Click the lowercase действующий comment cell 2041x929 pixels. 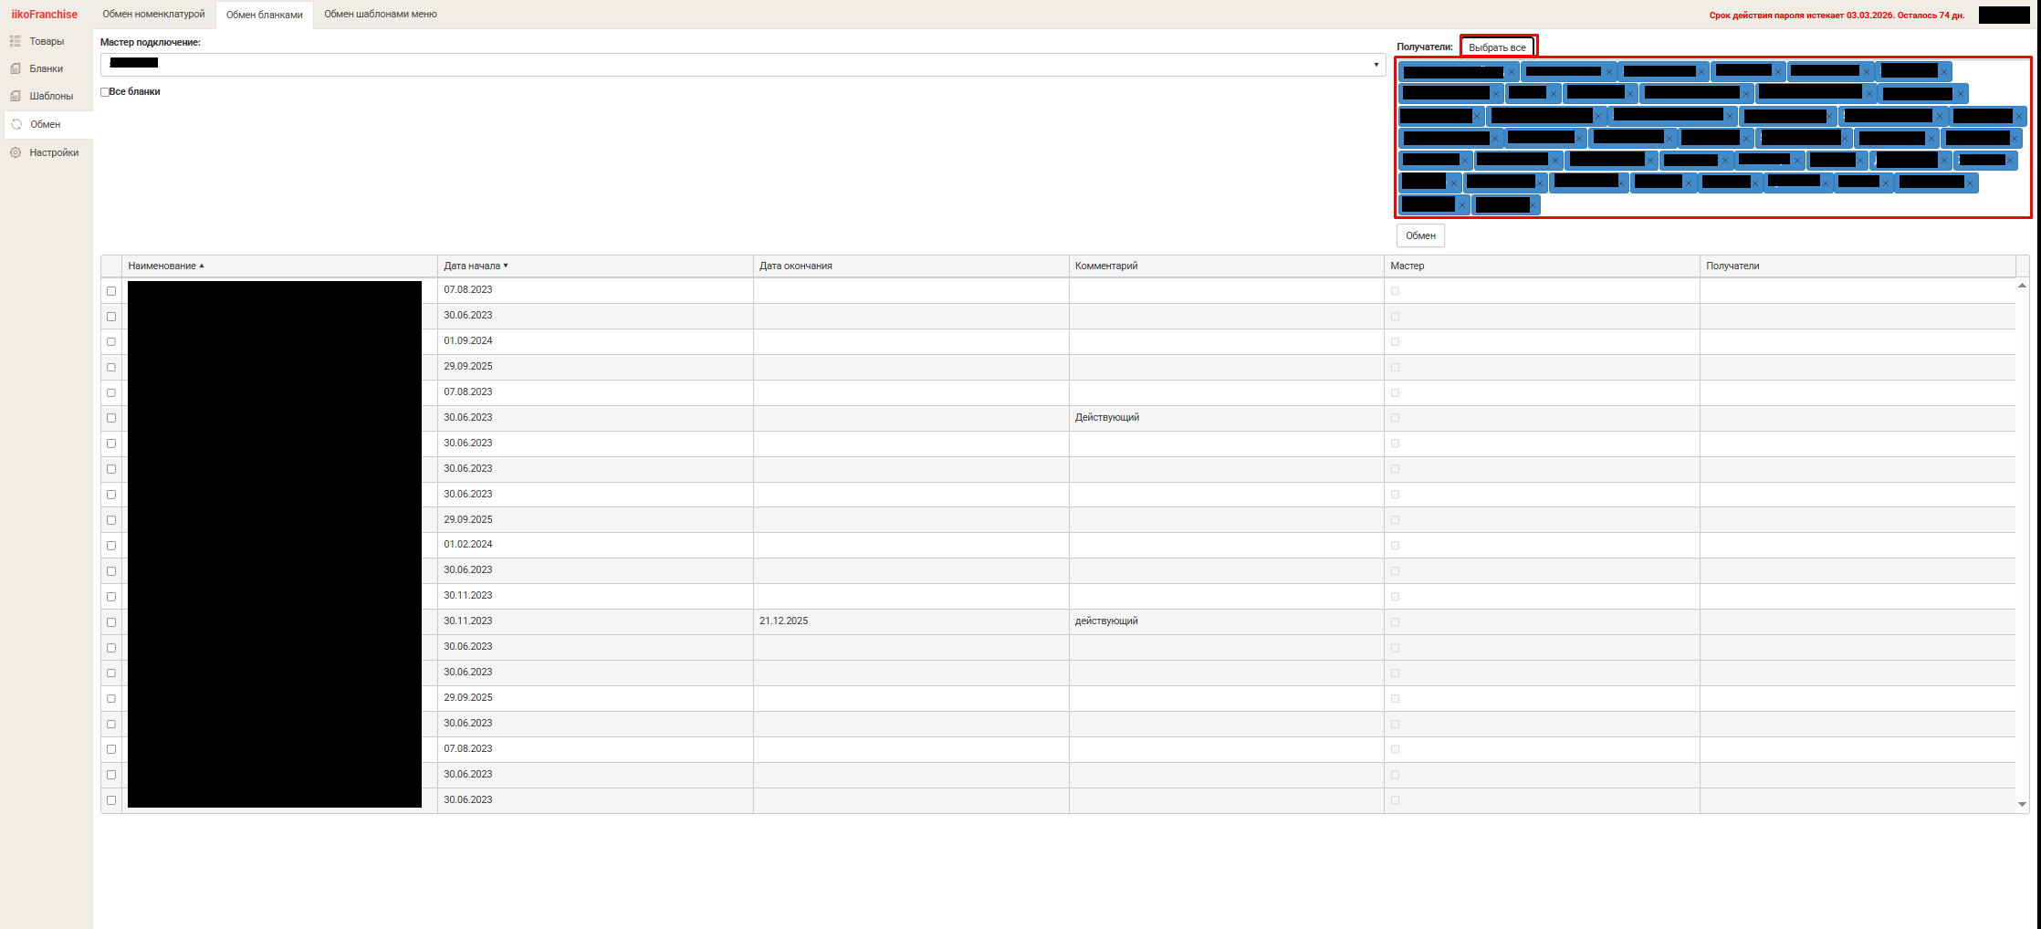[1227, 621]
